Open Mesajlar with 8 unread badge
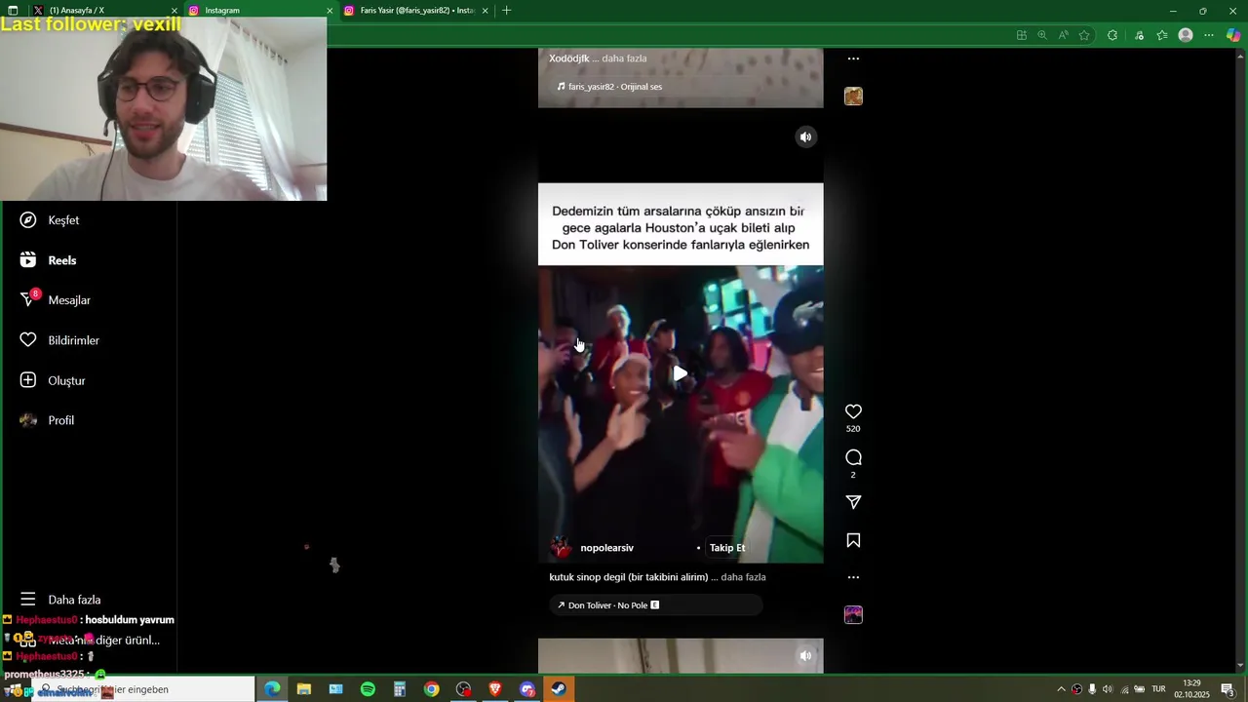 tap(57, 300)
